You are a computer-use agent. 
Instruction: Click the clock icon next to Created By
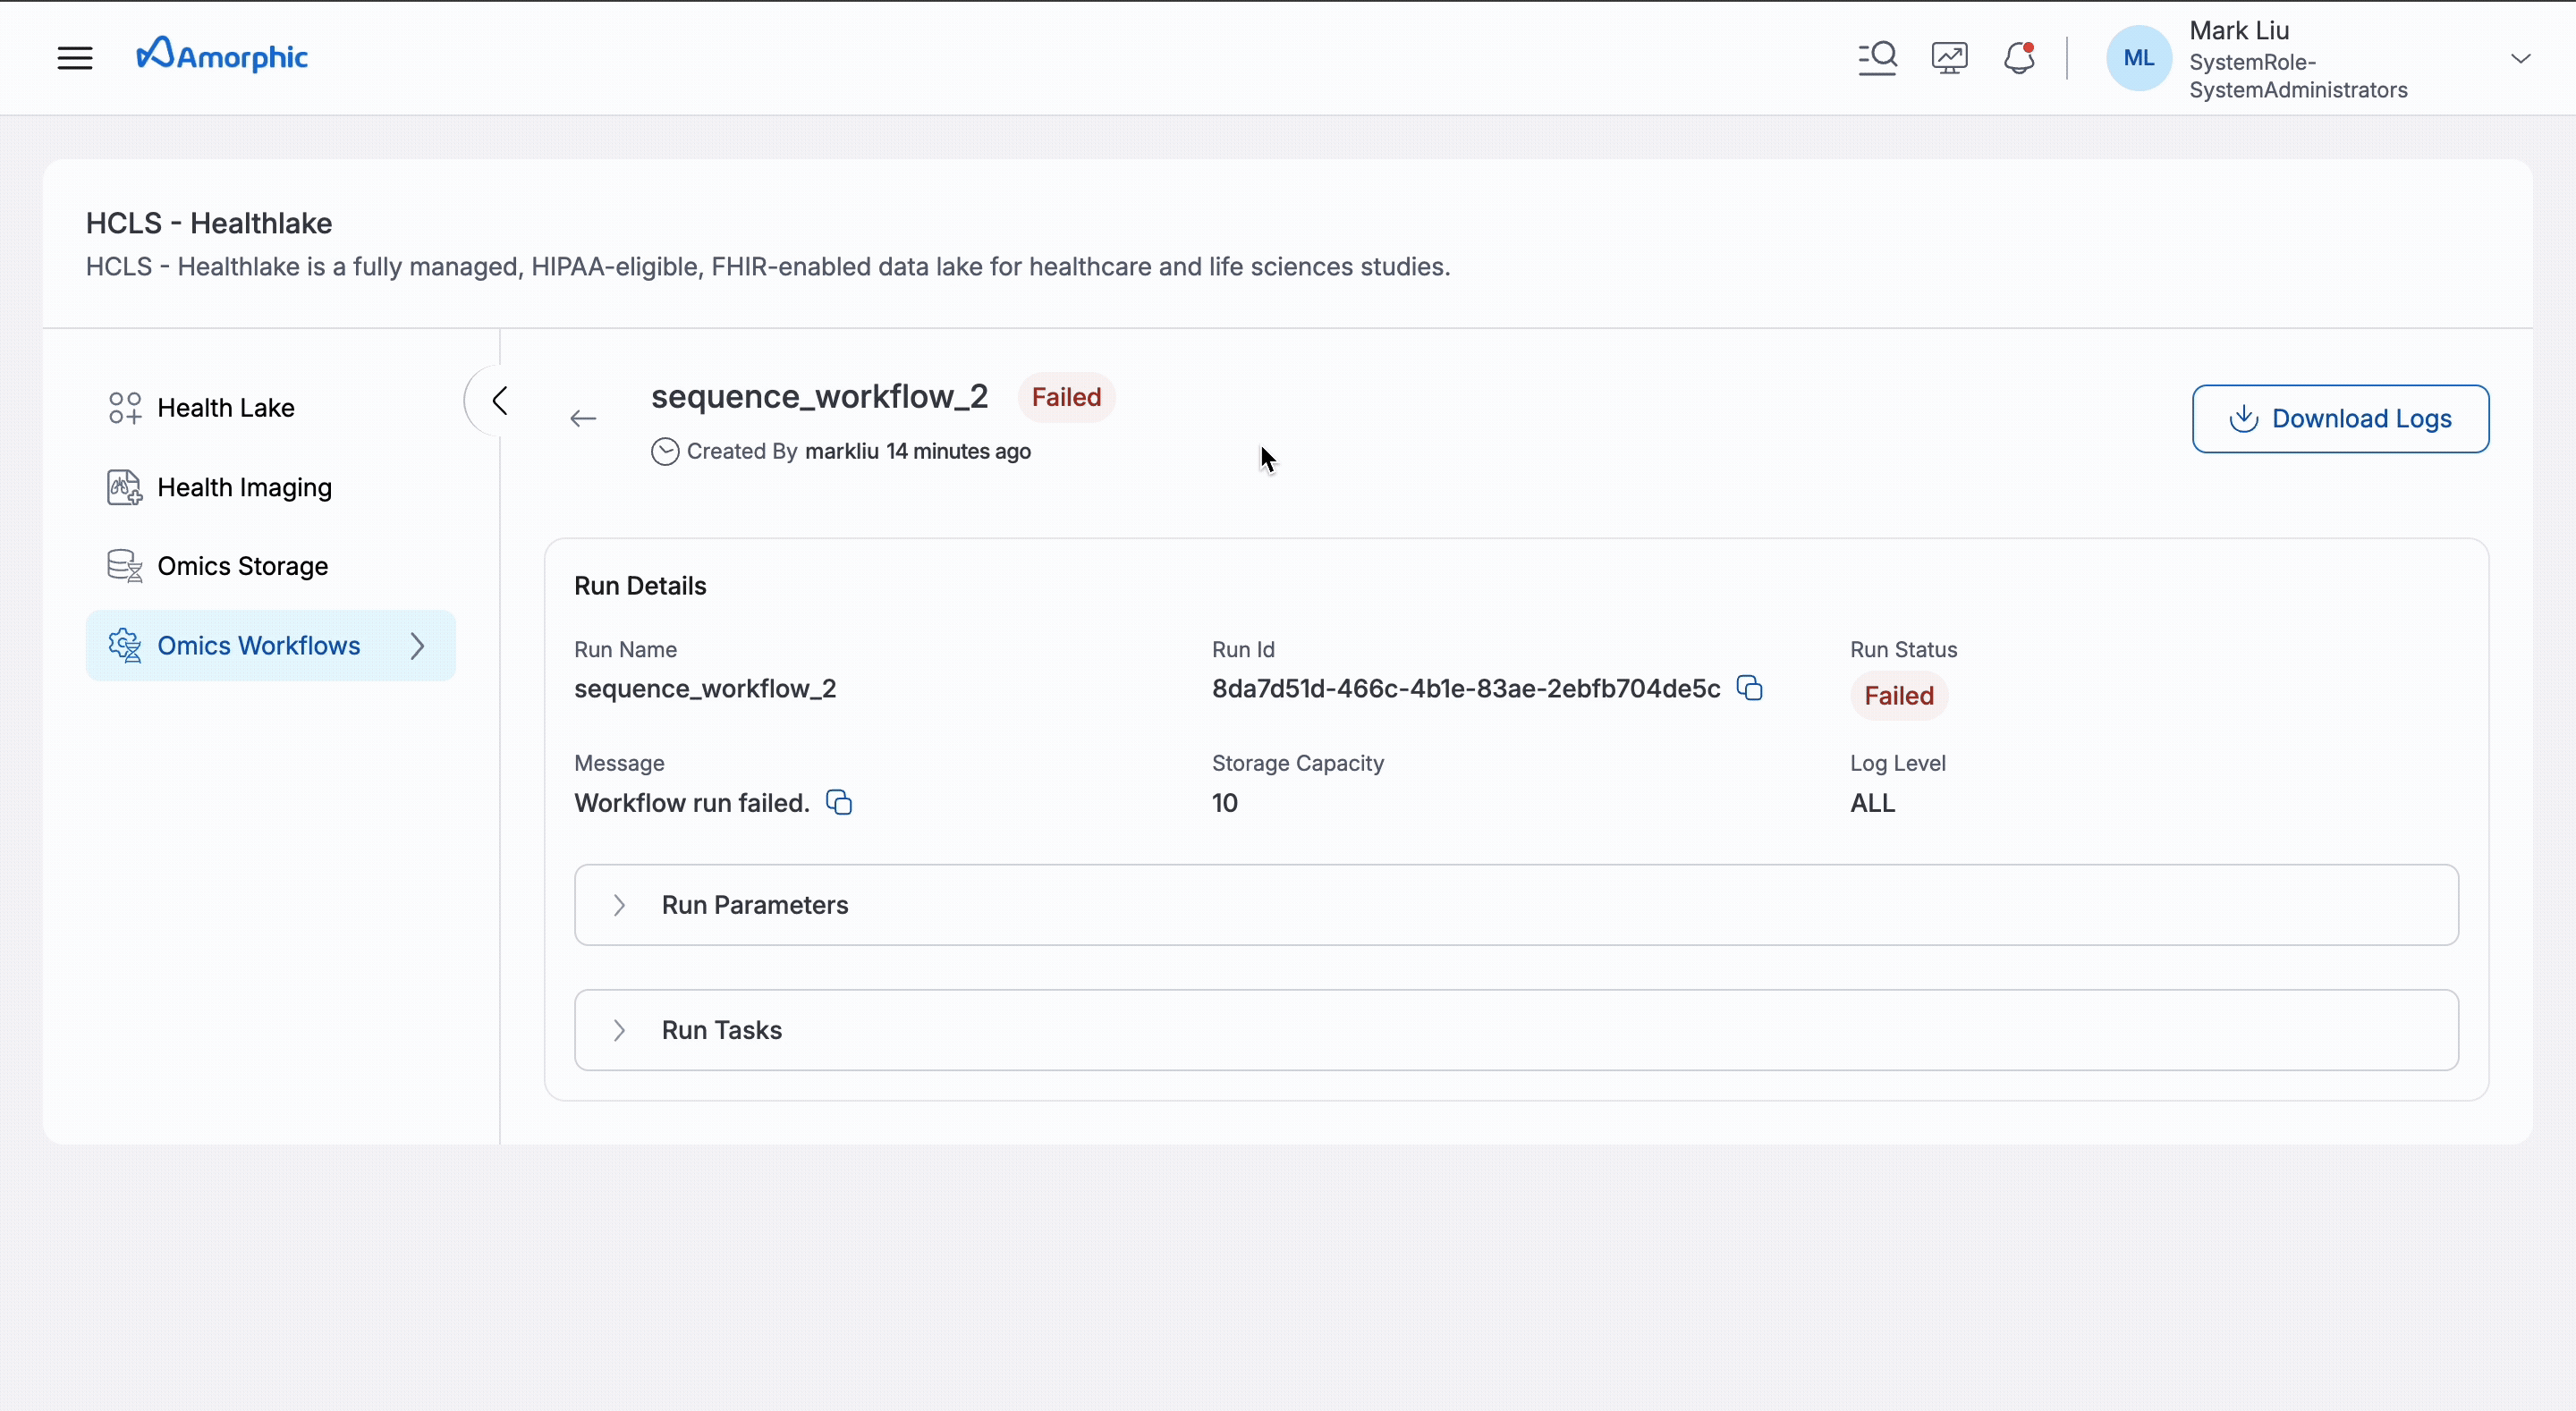coord(665,451)
